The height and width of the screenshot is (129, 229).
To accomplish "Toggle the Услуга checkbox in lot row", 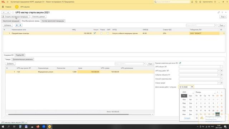I will 94,33.
